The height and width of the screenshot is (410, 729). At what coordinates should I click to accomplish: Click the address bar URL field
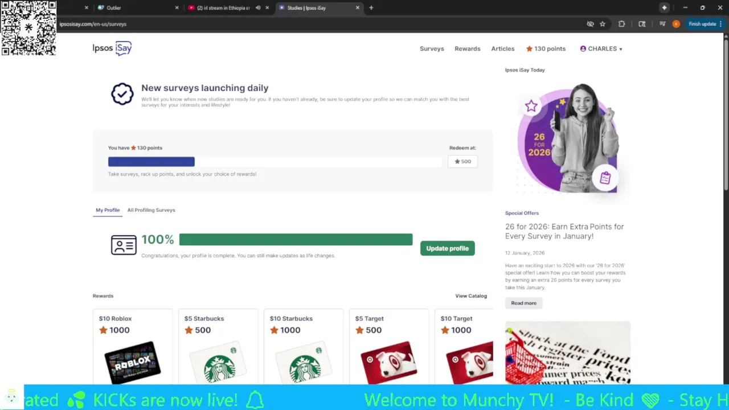point(319,24)
